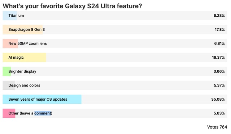Select the Design and colors option
The image size is (231, 134).
[115, 85]
